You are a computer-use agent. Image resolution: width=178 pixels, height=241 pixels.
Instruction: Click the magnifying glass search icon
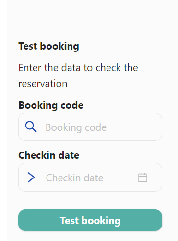[x=31, y=127]
